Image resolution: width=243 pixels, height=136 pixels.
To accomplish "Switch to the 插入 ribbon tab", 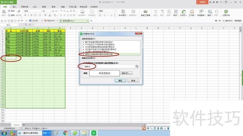I will click(x=14, y=7).
